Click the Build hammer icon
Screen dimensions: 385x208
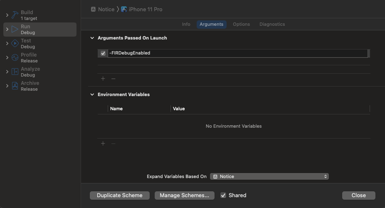coord(15,15)
